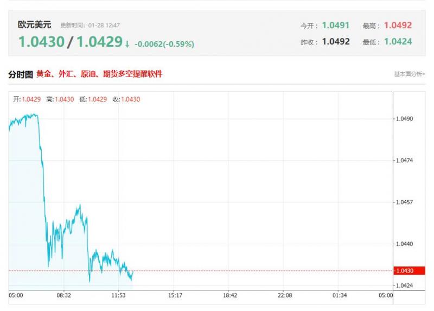Image resolution: width=434 pixels, height=311 pixels.
Task: Click the 01:34 time axis label
Action: coord(340,295)
